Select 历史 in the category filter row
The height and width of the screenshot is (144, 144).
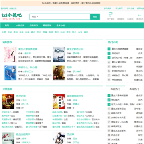tap(39, 32)
